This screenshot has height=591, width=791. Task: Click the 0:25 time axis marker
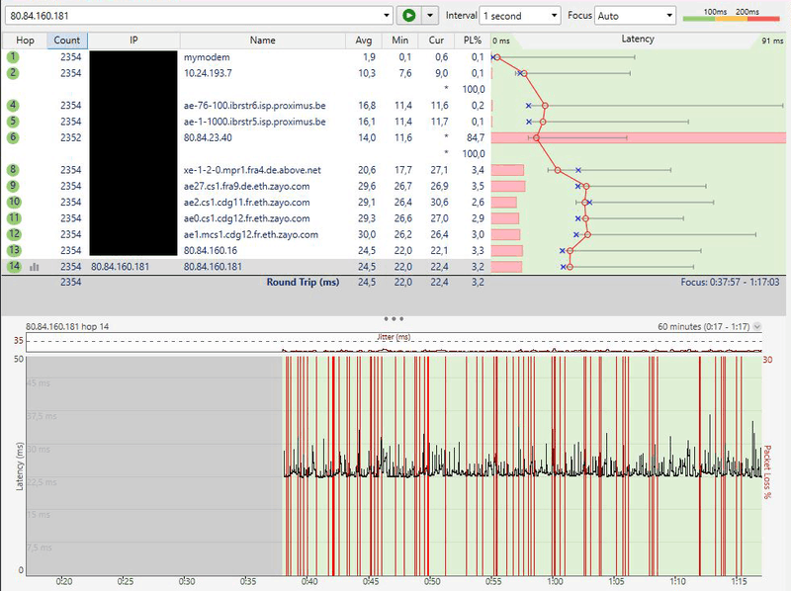coord(126,581)
